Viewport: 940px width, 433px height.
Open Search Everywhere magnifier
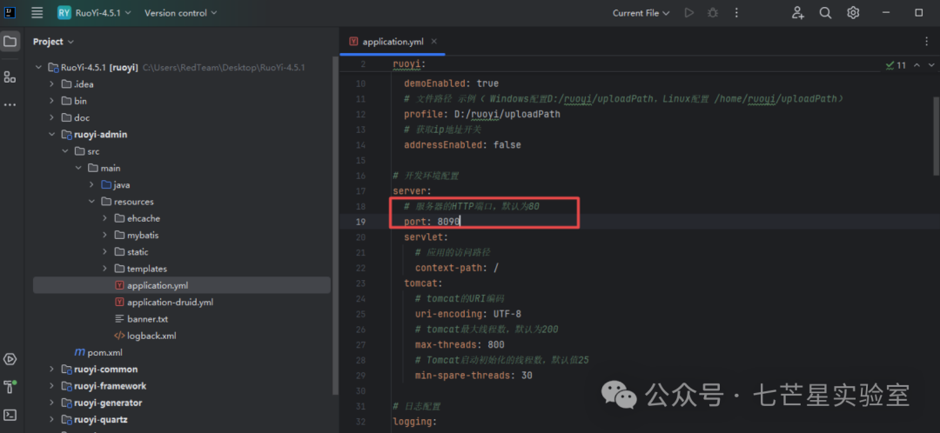click(x=825, y=12)
